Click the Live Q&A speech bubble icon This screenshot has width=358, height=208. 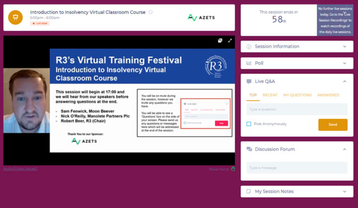tap(249, 81)
